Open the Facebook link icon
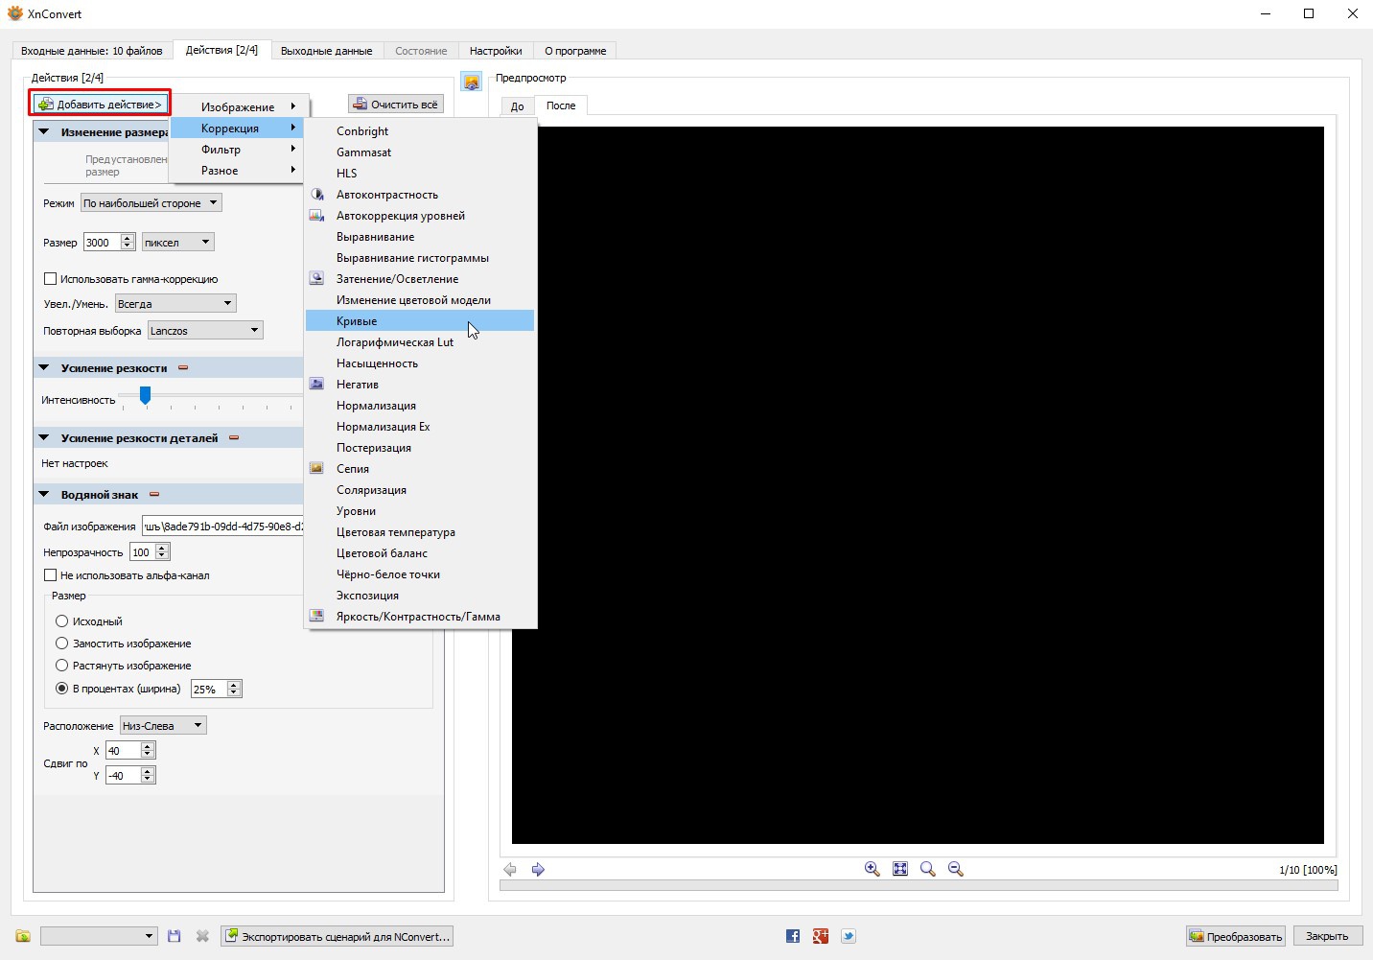This screenshot has height=960, width=1373. 793,936
